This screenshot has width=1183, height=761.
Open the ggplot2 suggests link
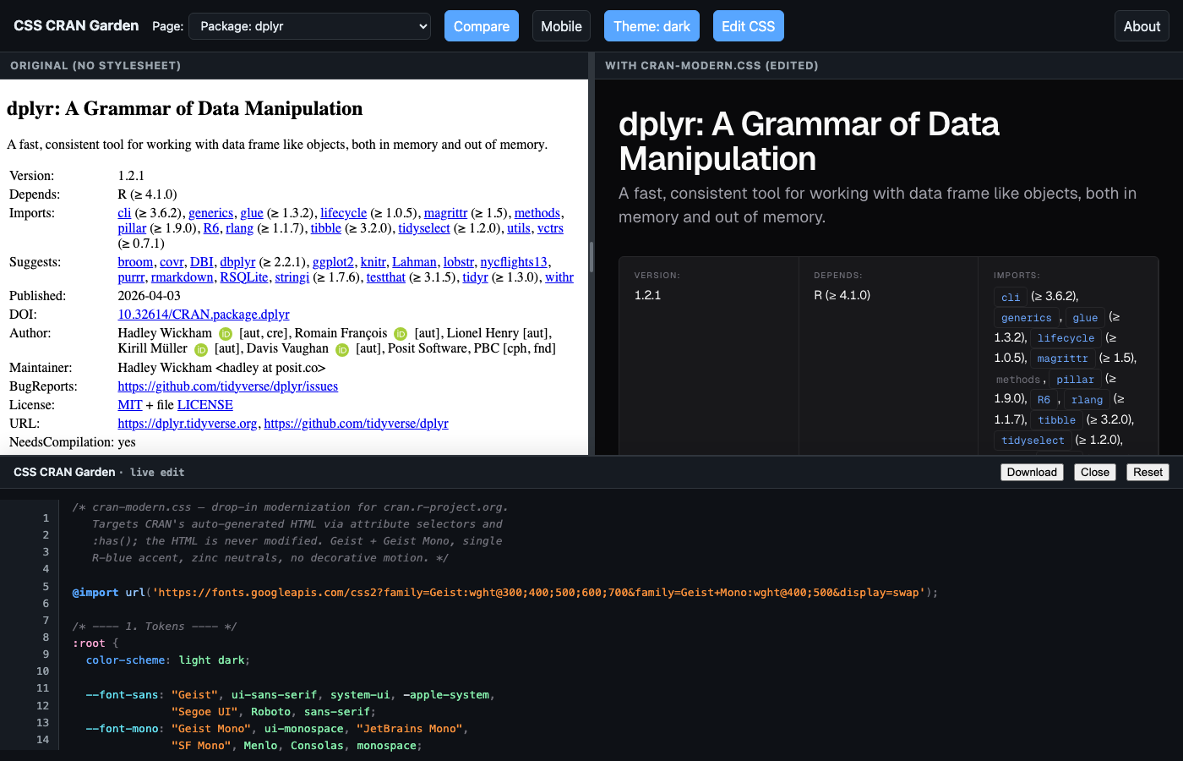(x=333, y=262)
